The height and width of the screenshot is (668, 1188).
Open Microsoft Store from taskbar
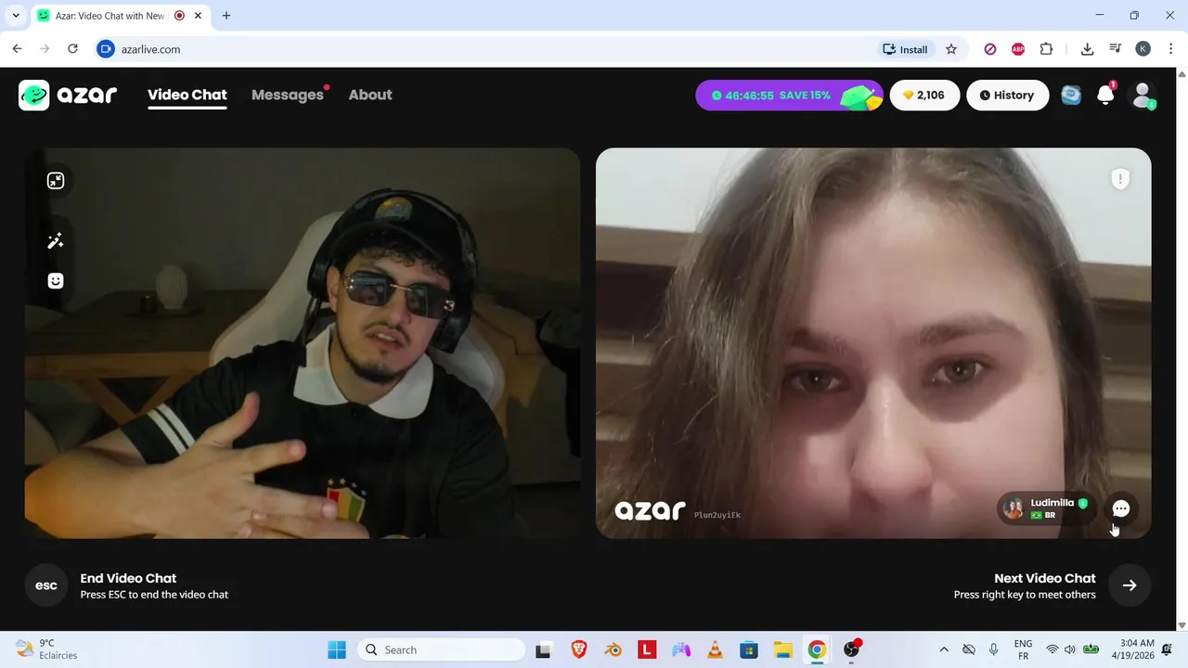click(749, 649)
